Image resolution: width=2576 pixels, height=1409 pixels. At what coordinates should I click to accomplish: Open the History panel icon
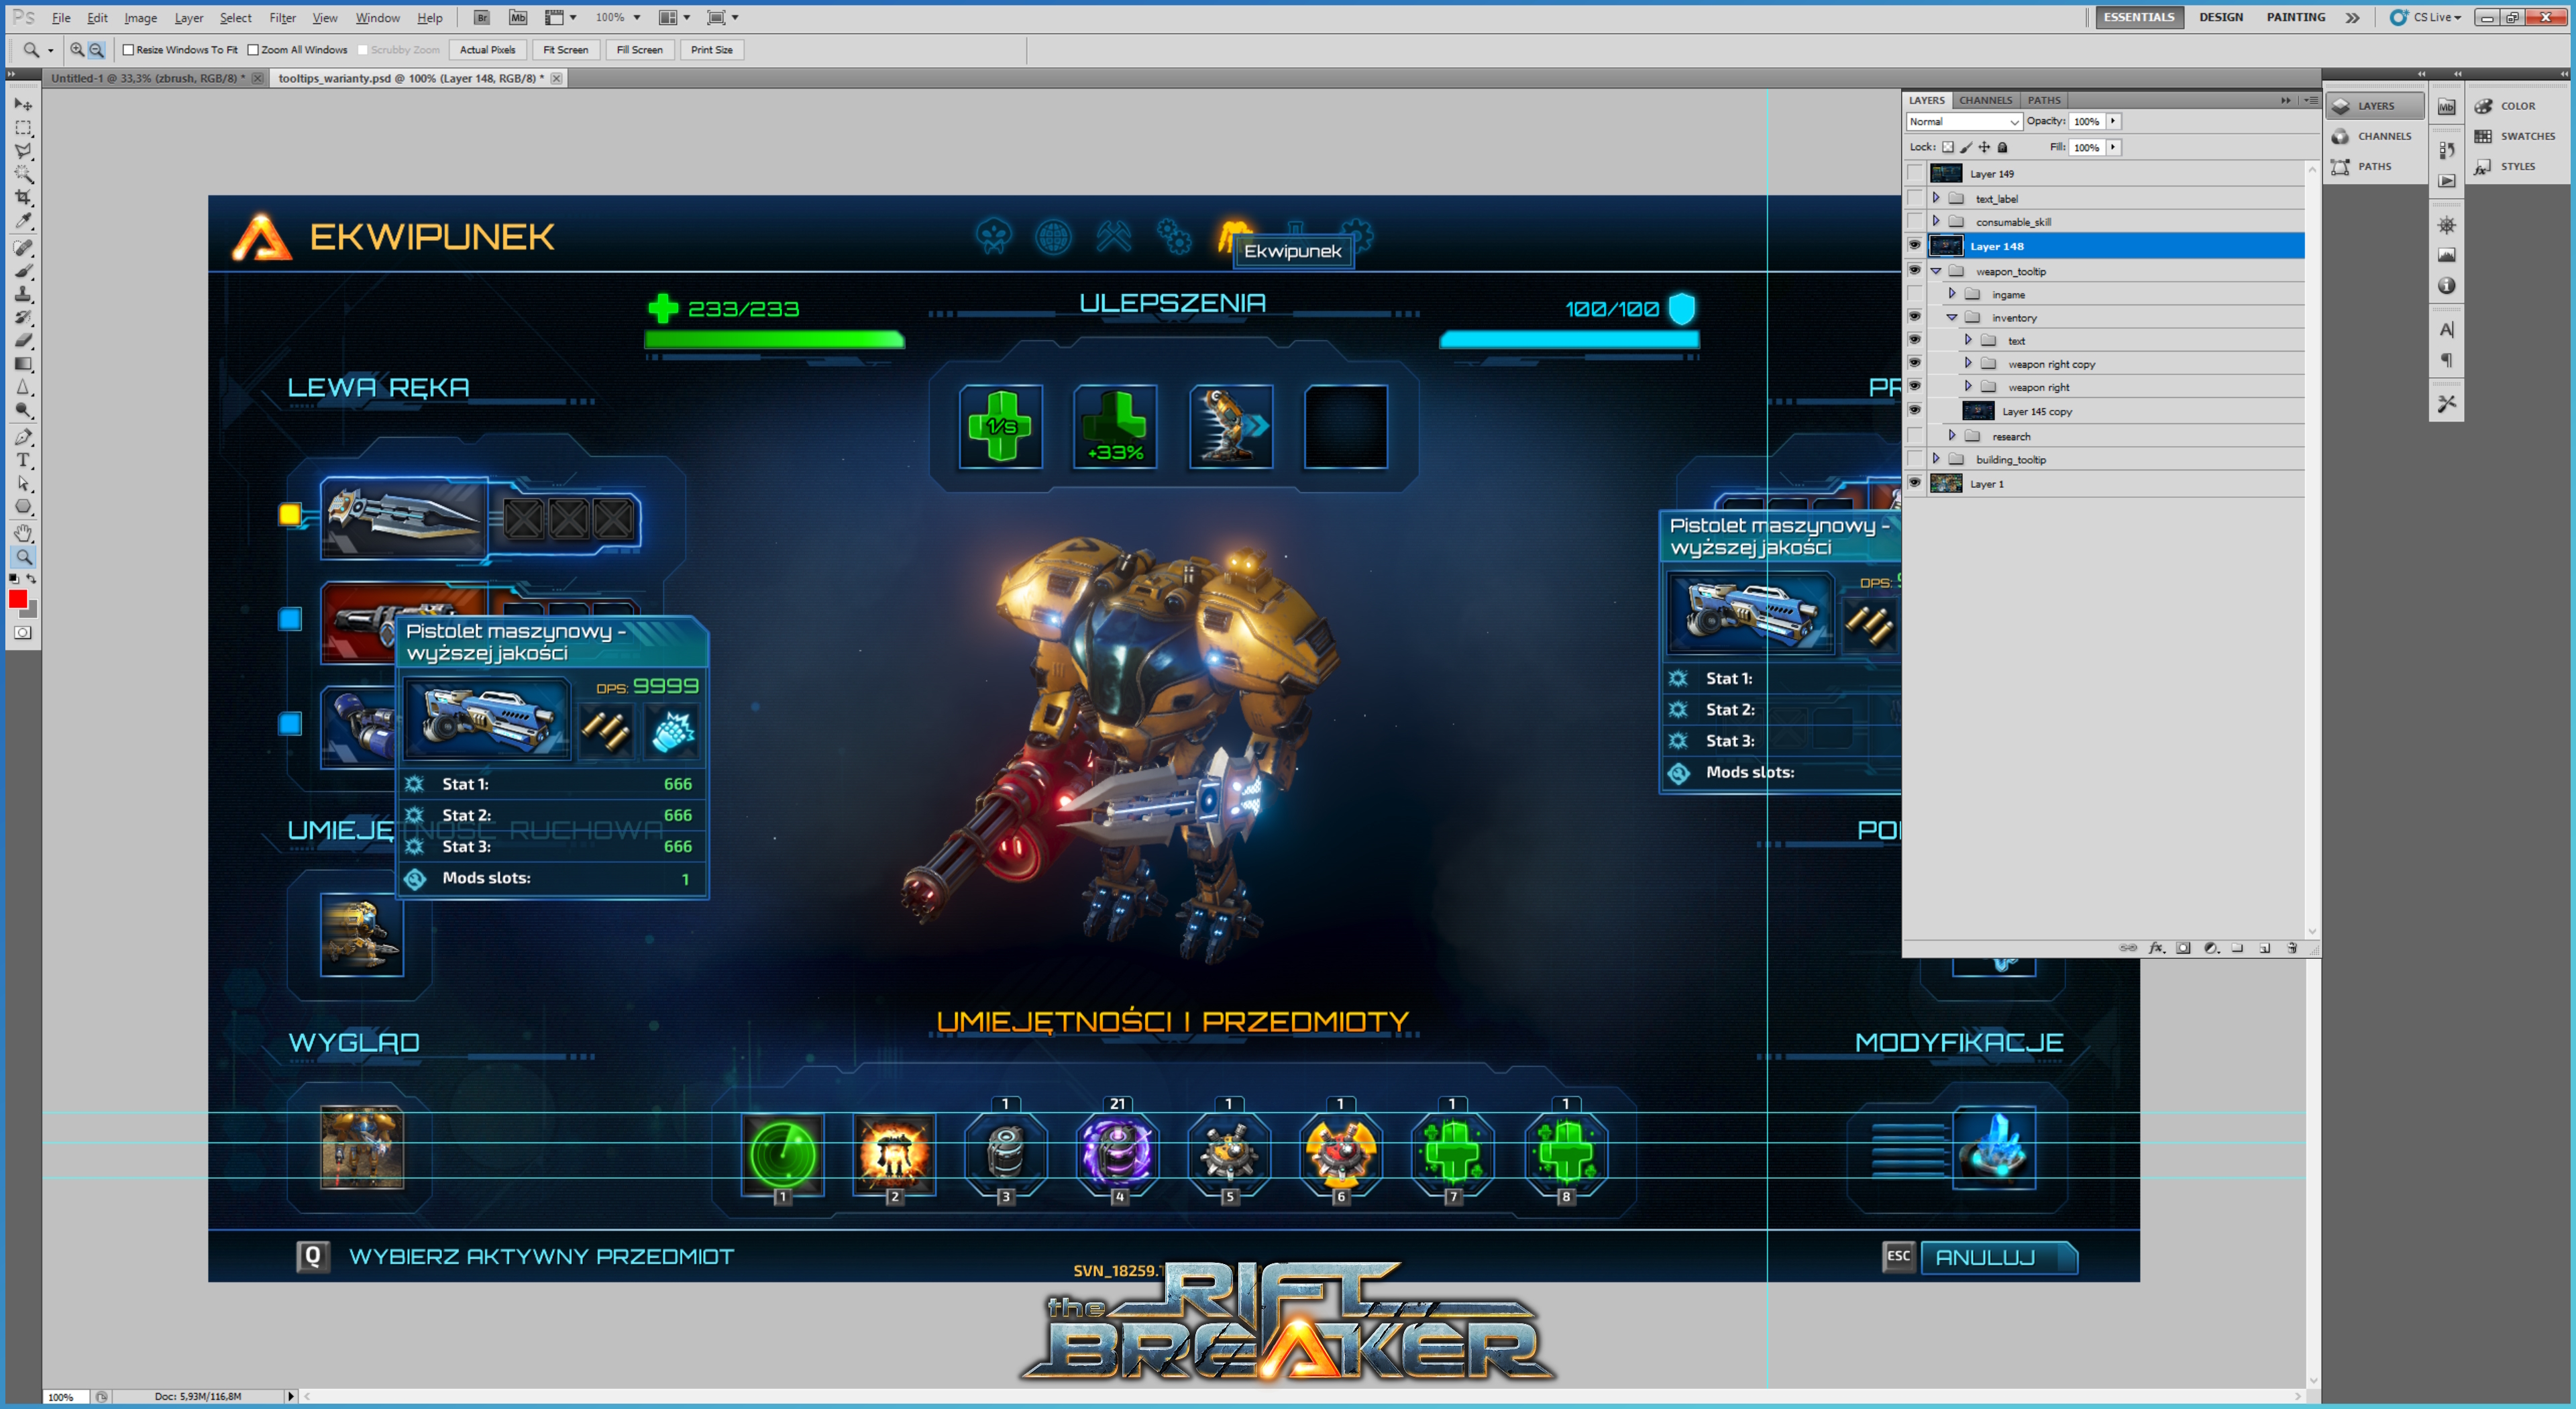(x=2447, y=151)
